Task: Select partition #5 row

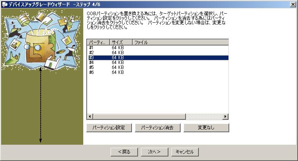Action: click(x=158, y=67)
